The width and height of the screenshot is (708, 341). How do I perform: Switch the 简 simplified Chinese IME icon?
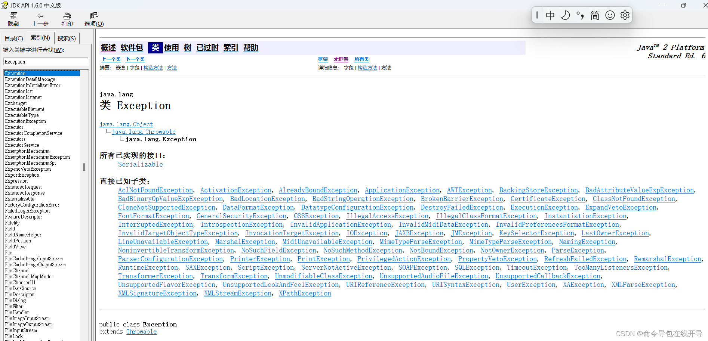pyautogui.click(x=595, y=15)
